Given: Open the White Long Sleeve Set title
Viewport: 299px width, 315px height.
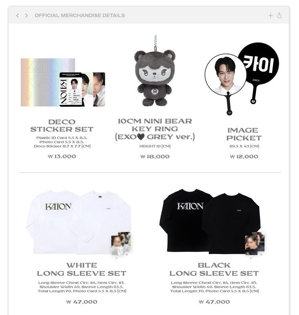Looking at the screenshot, I should [82, 269].
